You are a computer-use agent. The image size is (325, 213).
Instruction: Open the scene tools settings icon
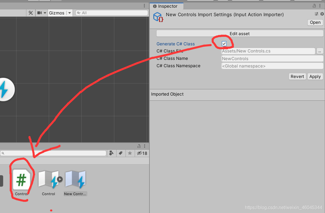pyautogui.click(x=31, y=13)
